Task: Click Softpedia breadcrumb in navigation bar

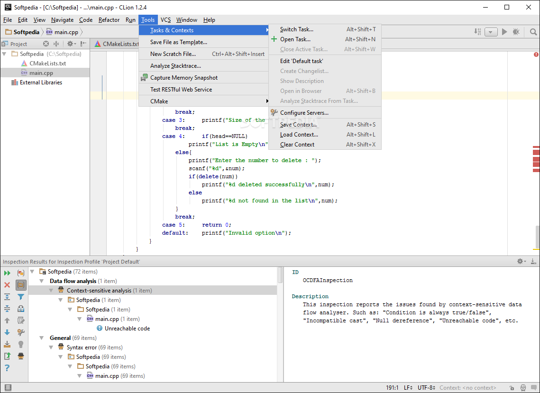Action: pyautogui.click(x=22, y=32)
